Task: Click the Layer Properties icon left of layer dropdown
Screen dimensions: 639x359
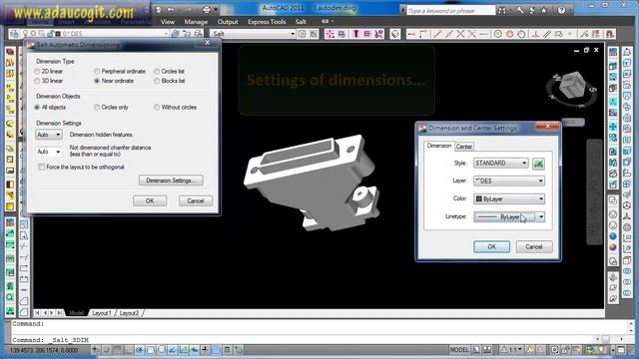Action: click(14, 34)
